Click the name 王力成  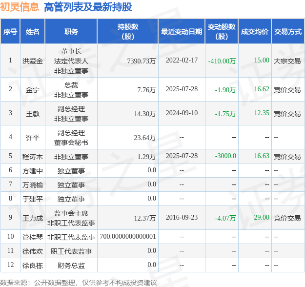(x=33, y=218)
